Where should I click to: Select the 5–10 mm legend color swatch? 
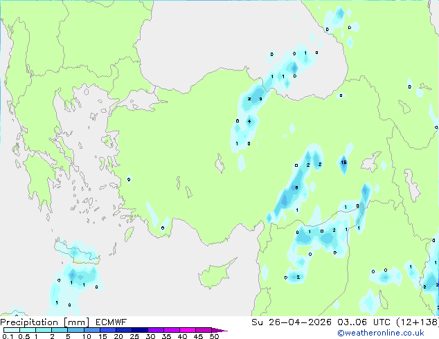pyautogui.click(x=75, y=330)
